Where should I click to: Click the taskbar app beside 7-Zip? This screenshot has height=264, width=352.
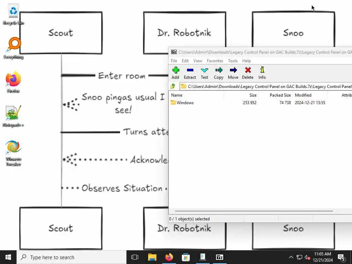(x=203, y=257)
